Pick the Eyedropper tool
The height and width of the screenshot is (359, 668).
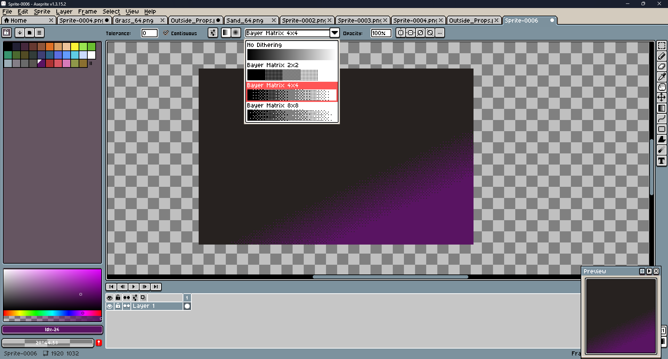pos(661,77)
